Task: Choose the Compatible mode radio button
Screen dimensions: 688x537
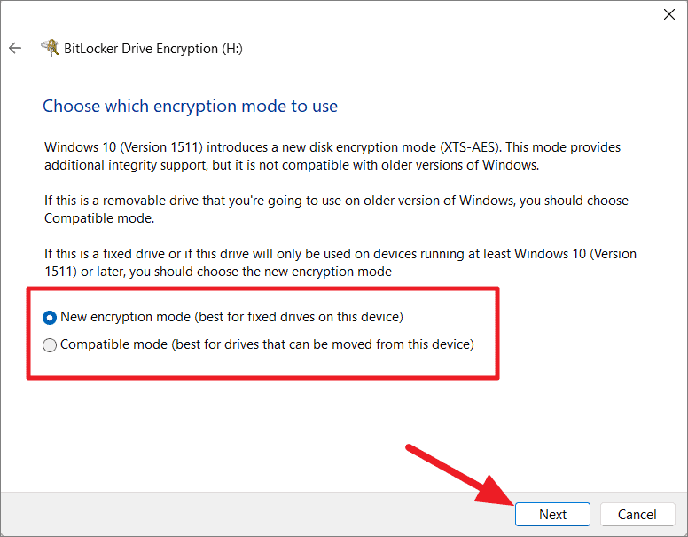Action: pos(50,345)
